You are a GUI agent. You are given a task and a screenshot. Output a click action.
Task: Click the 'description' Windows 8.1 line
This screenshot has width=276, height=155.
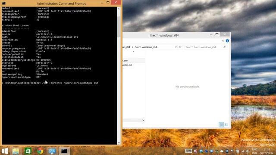point(27,40)
